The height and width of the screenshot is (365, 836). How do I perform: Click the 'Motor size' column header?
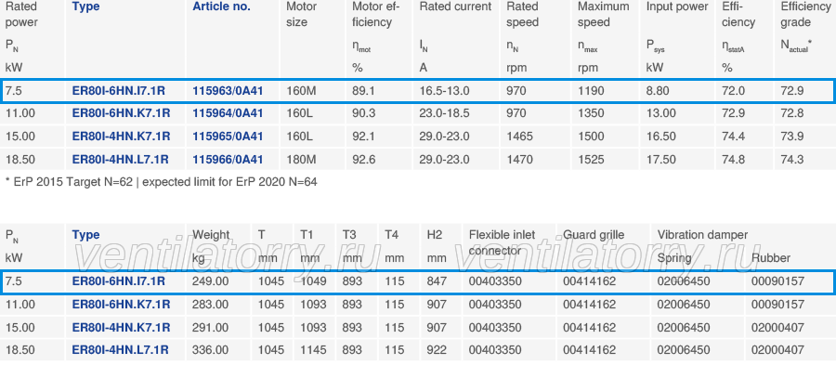301,14
